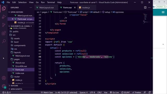Viewport: 167px width, 94px height.
Task: Click CRLF end of line setting
Action: point(99,92)
